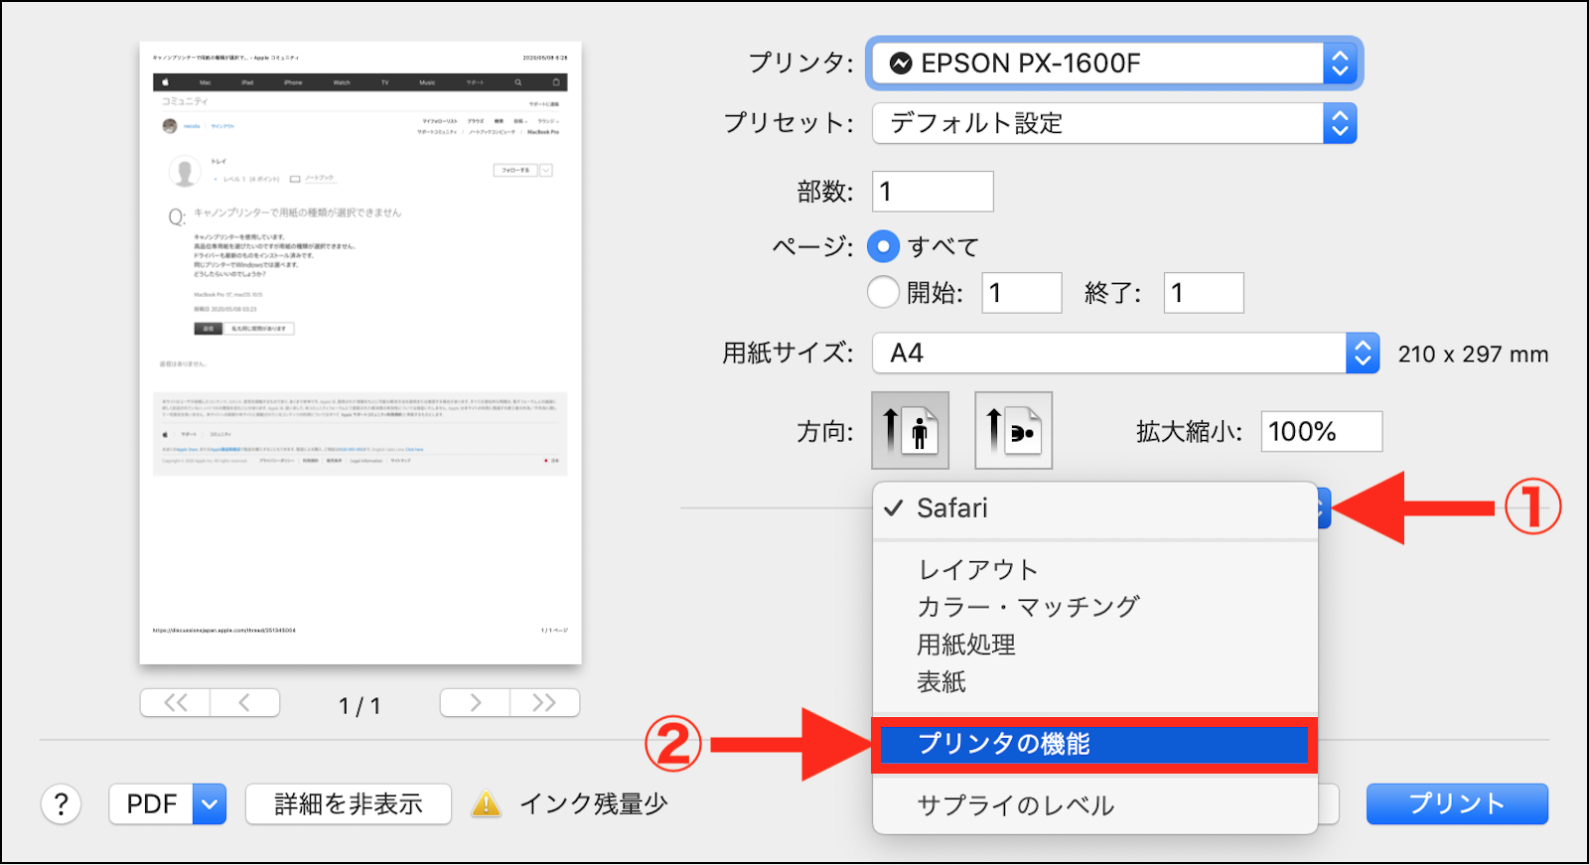This screenshot has width=1589, height=865.
Task: Click the インク残量少 status text
Action: point(593,803)
